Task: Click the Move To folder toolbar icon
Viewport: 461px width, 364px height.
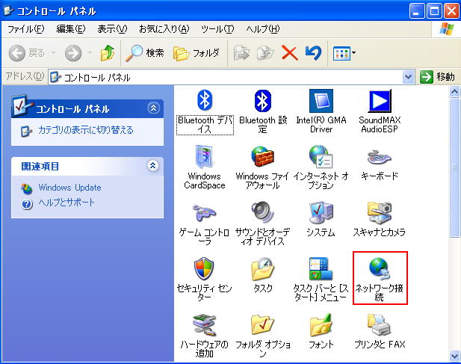Action: pos(241,53)
